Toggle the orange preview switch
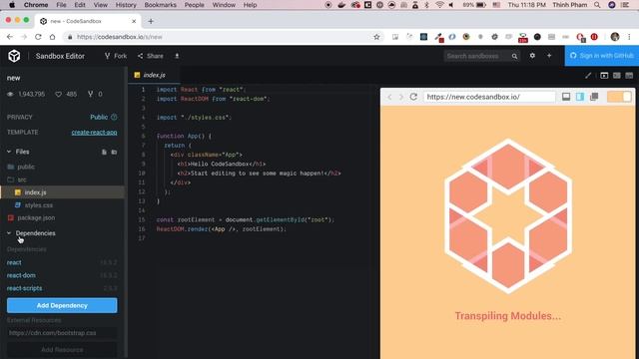This screenshot has height=359, width=639. [619, 97]
